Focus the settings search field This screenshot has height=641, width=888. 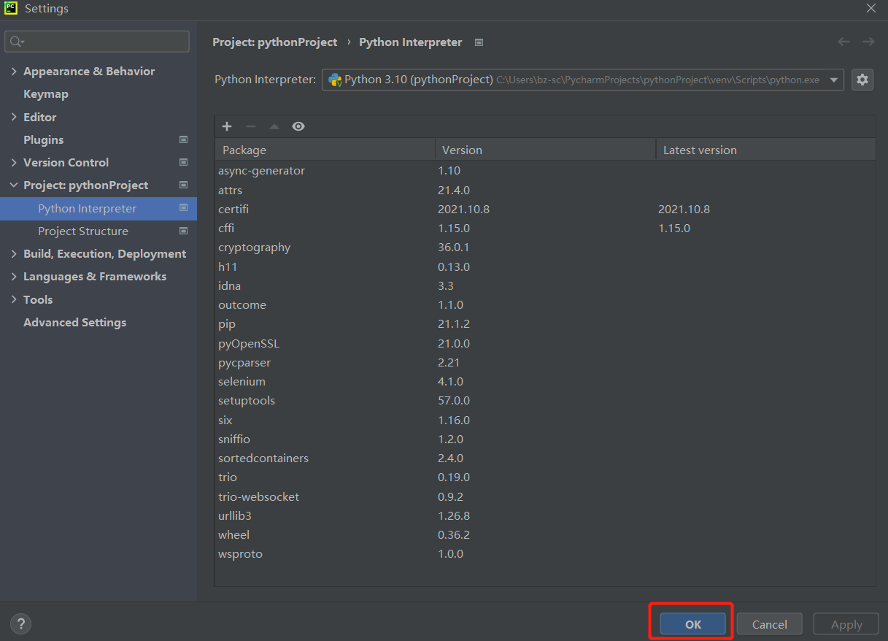click(97, 42)
